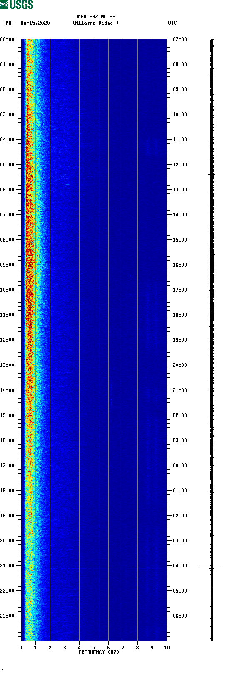The height and width of the screenshot is (674, 230).
Task: Click the USGS logo
Action: pyautogui.click(x=17, y=5)
